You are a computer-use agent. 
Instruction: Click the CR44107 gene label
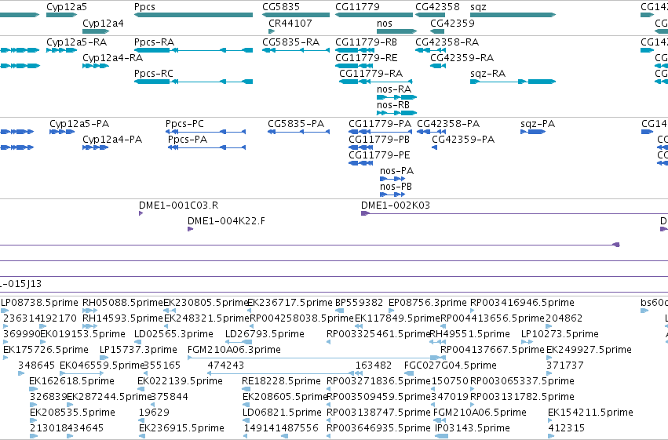click(x=290, y=23)
